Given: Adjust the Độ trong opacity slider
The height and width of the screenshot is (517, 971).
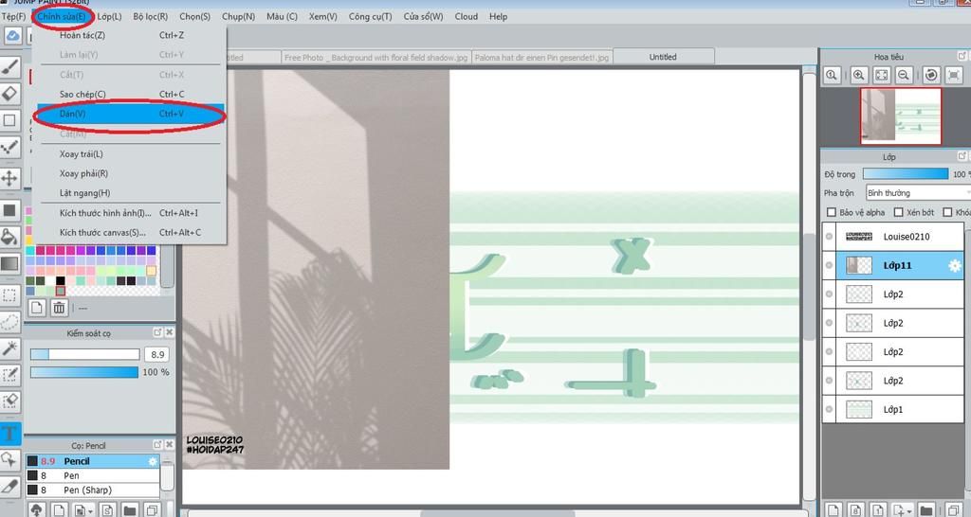Looking at the screenshot, I should (905, 174).
